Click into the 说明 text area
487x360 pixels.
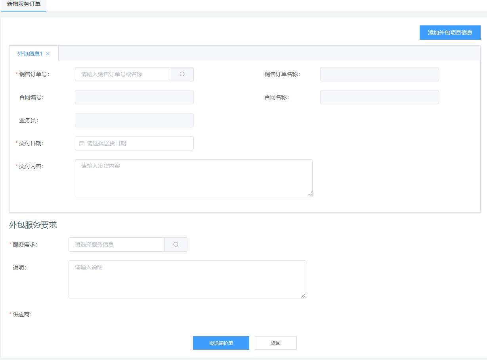click(x=187, y=279)
